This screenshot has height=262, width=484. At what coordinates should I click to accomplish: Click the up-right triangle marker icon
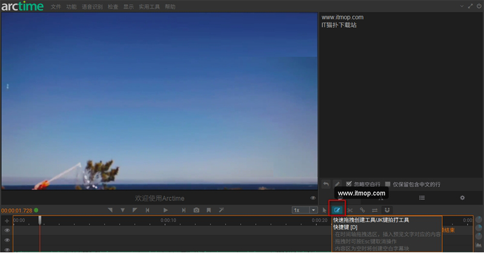tap(134, 210)
